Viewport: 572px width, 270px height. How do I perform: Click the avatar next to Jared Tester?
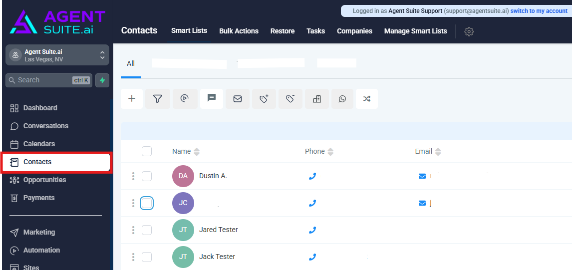coord(183,230)
